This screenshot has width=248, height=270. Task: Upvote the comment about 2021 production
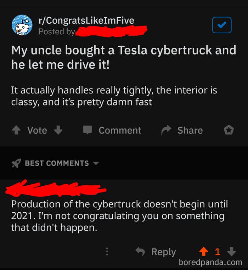pos(203,252)
